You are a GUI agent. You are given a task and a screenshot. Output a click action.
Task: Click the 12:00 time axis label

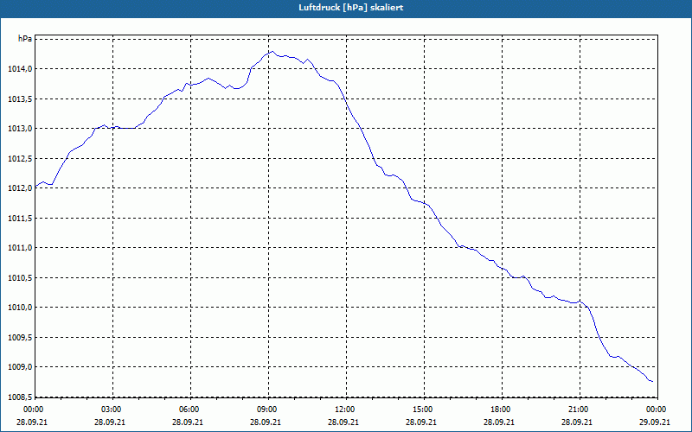point(345,410)
